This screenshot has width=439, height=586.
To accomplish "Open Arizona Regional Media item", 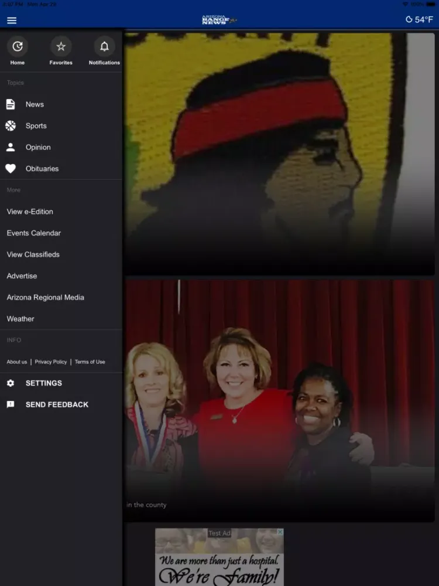I will click(46, 298).
